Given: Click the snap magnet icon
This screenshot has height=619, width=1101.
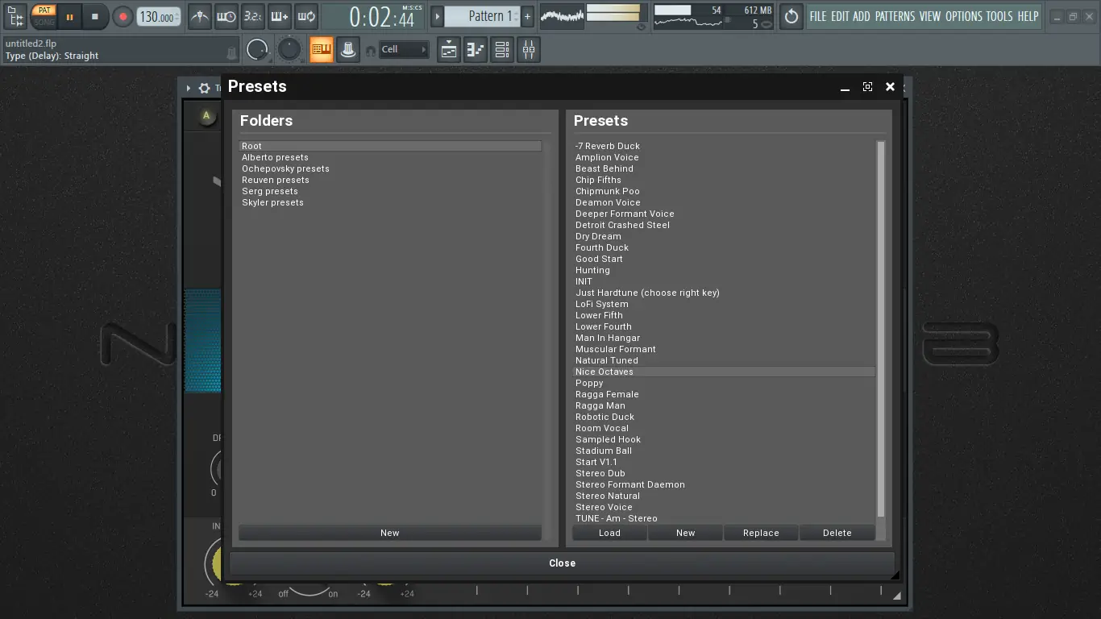Looking at the screenshot, I should pyautogui.click(x=371, y=51).
